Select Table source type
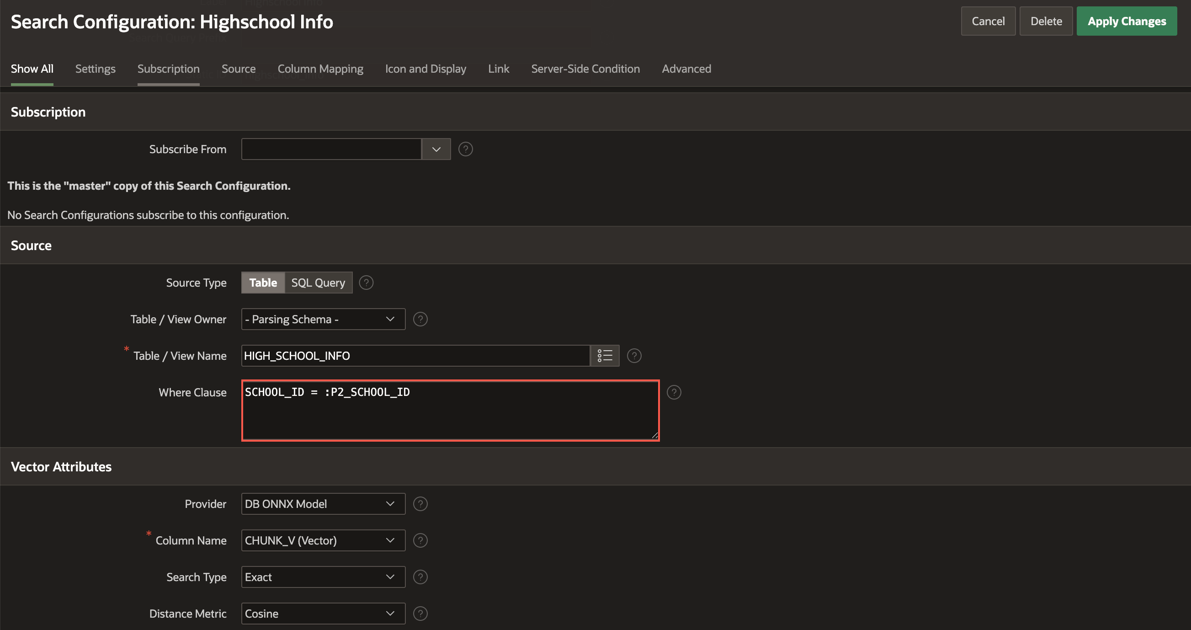Screen dimensions: 1191x630 (x=263, y=282)
